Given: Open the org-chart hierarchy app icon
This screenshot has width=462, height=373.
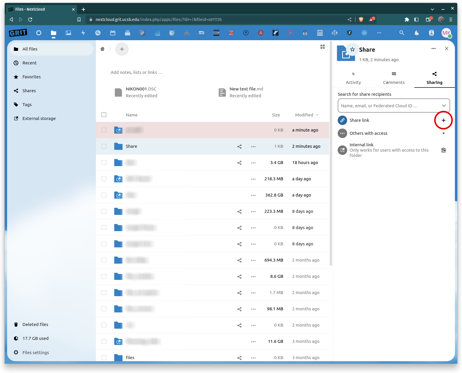Looking at the screenshot, I should pos(187,33).
